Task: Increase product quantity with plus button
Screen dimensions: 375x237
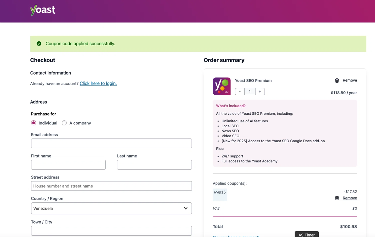Action: pyautogui.click(x=260, y=91)
